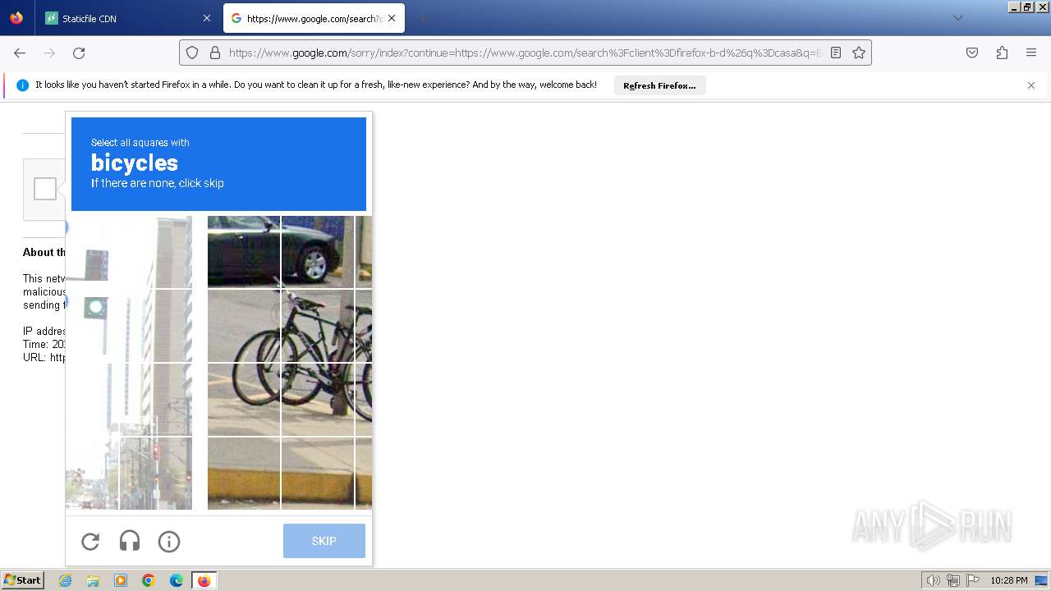
Task: Open File Explorer from taskbar
Action: [x=93, y=580]
